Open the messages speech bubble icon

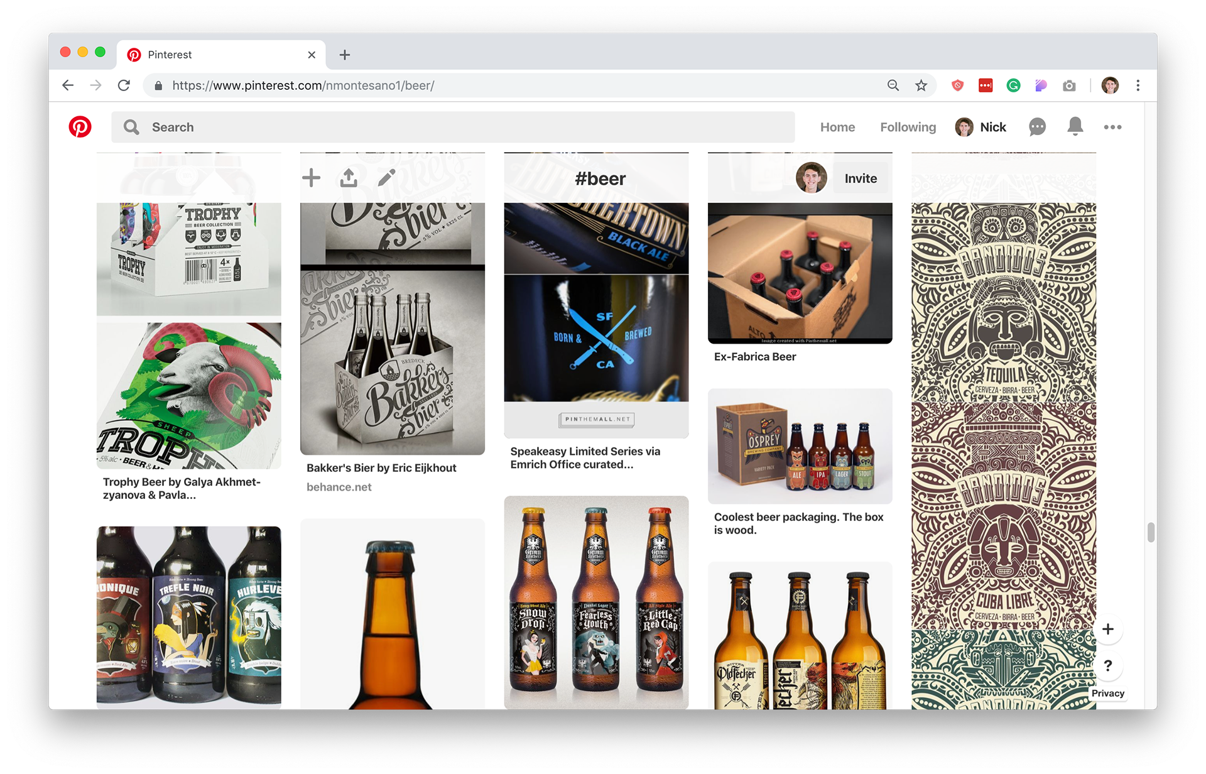point(1037,127)
